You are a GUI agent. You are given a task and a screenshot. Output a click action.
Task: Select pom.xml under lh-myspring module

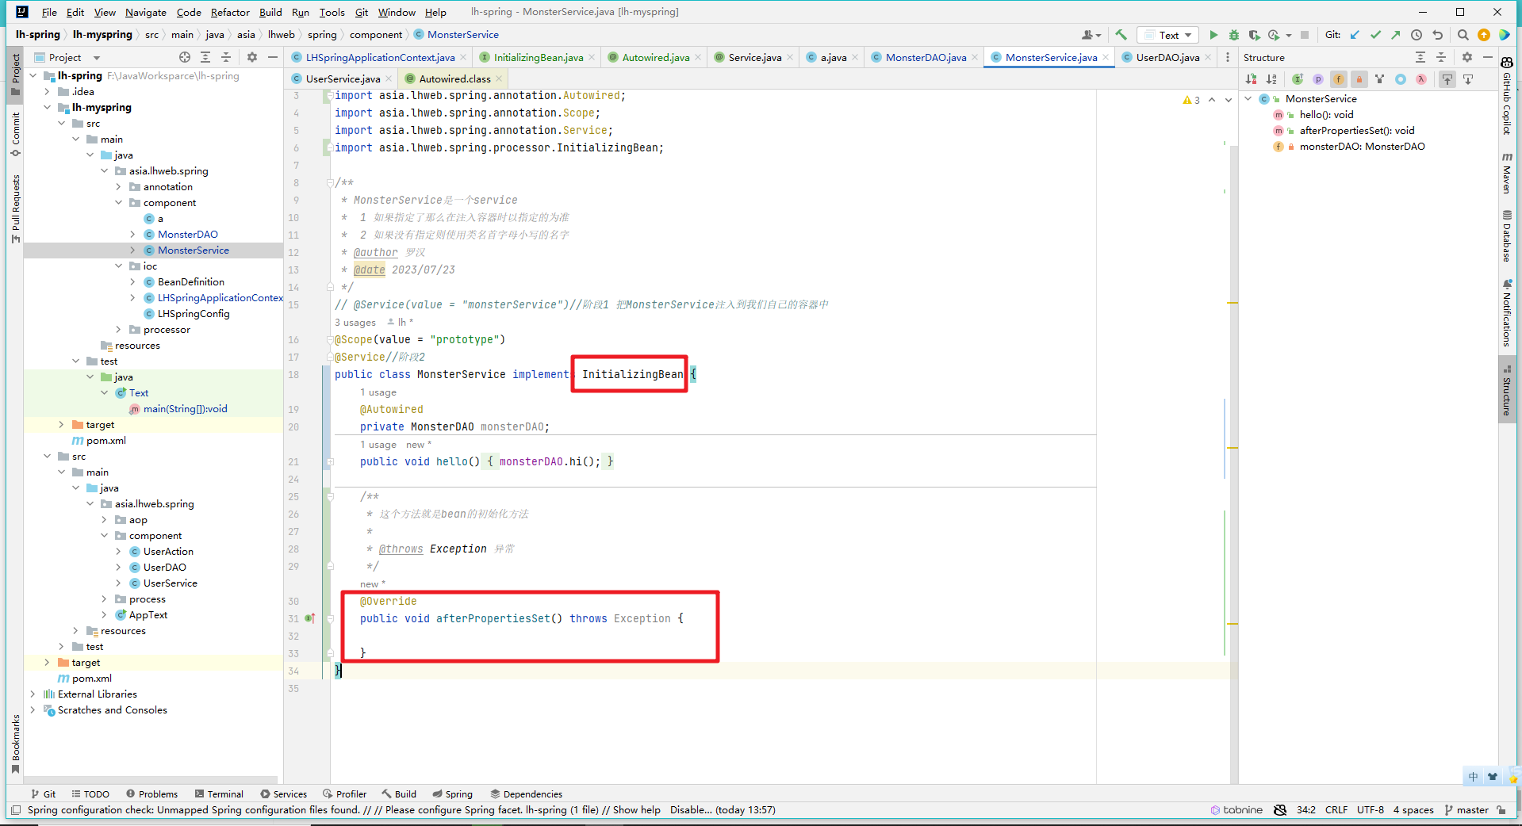tap(106, 441)
